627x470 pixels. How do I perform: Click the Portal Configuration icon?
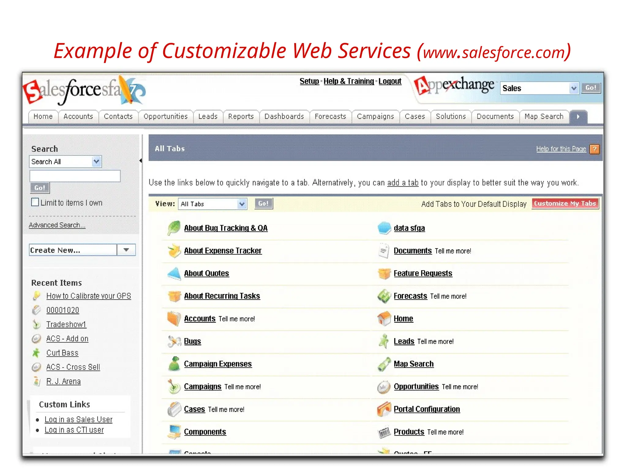tap(384, 409)
